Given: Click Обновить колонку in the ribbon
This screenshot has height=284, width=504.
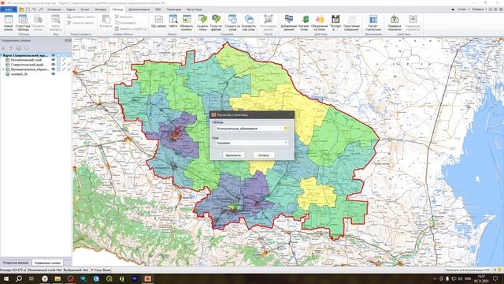Looking at the screenshot, I should tap(187, 23).
